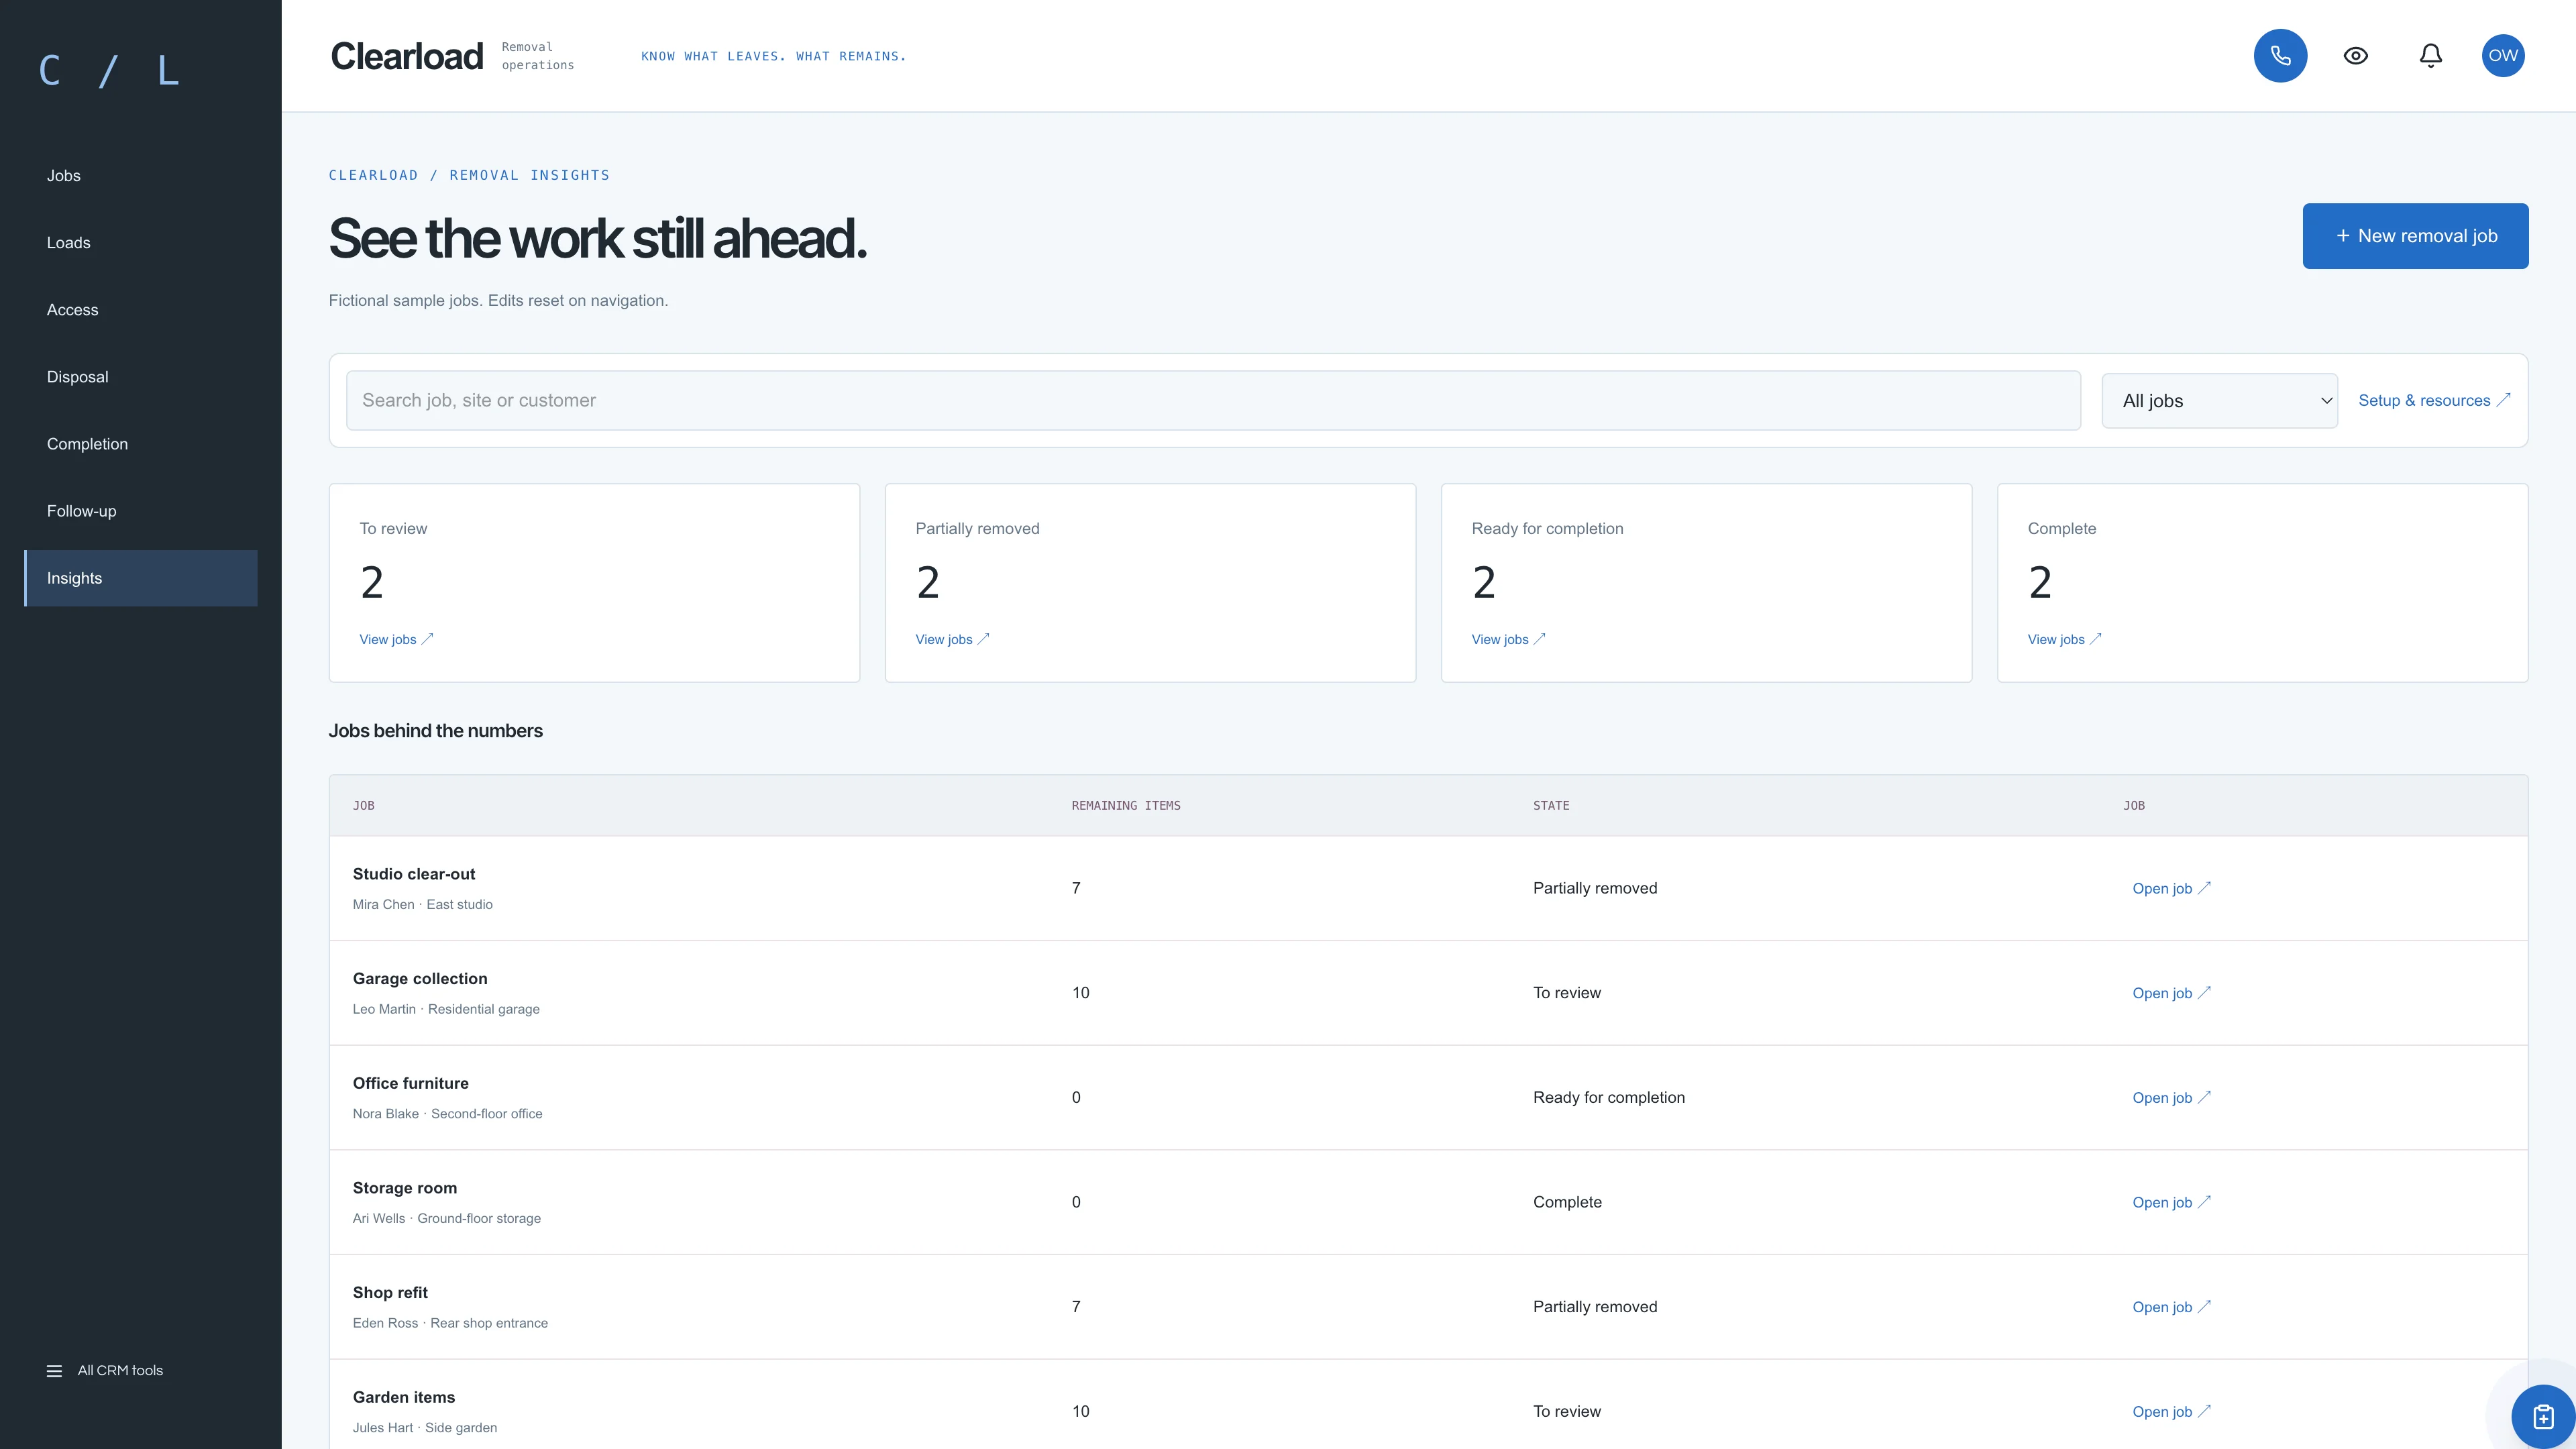Image resolution: width=2576 pixels, height=1449 pixels.
Task: Click the To review count card
Action: point(594,584)
